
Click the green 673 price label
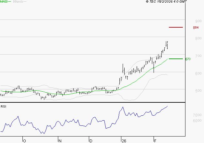pos(187,59)
